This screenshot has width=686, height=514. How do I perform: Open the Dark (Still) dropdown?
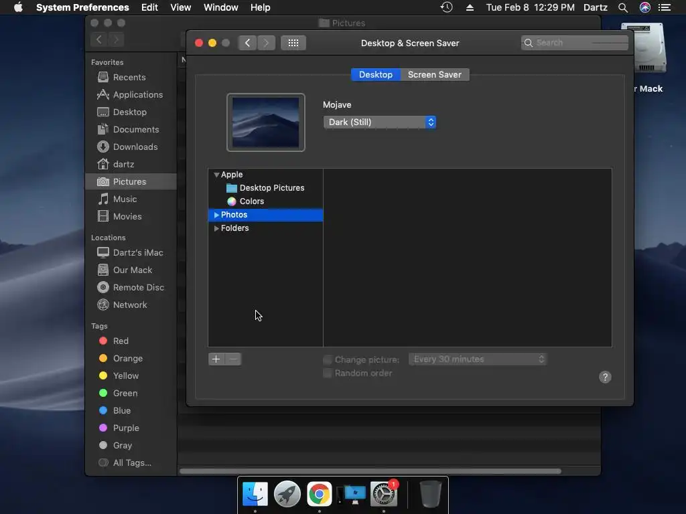[x=380, y=122]
